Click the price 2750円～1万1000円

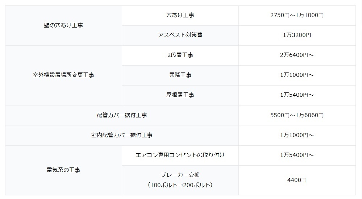pyautogui.click(x=297, y=16)
